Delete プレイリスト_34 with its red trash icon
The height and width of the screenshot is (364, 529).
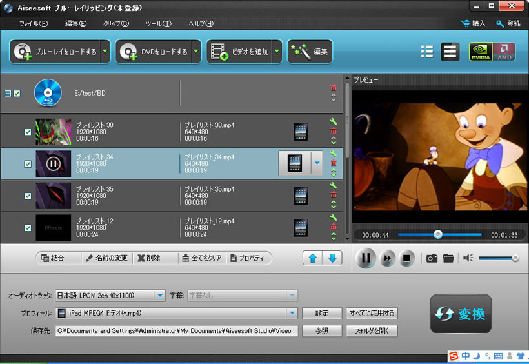pos(334,163)
